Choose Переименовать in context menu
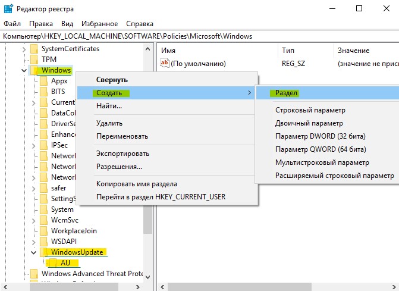Image resolution: width=399 pixels, height=291 pixels. click(x=167, y=136)
